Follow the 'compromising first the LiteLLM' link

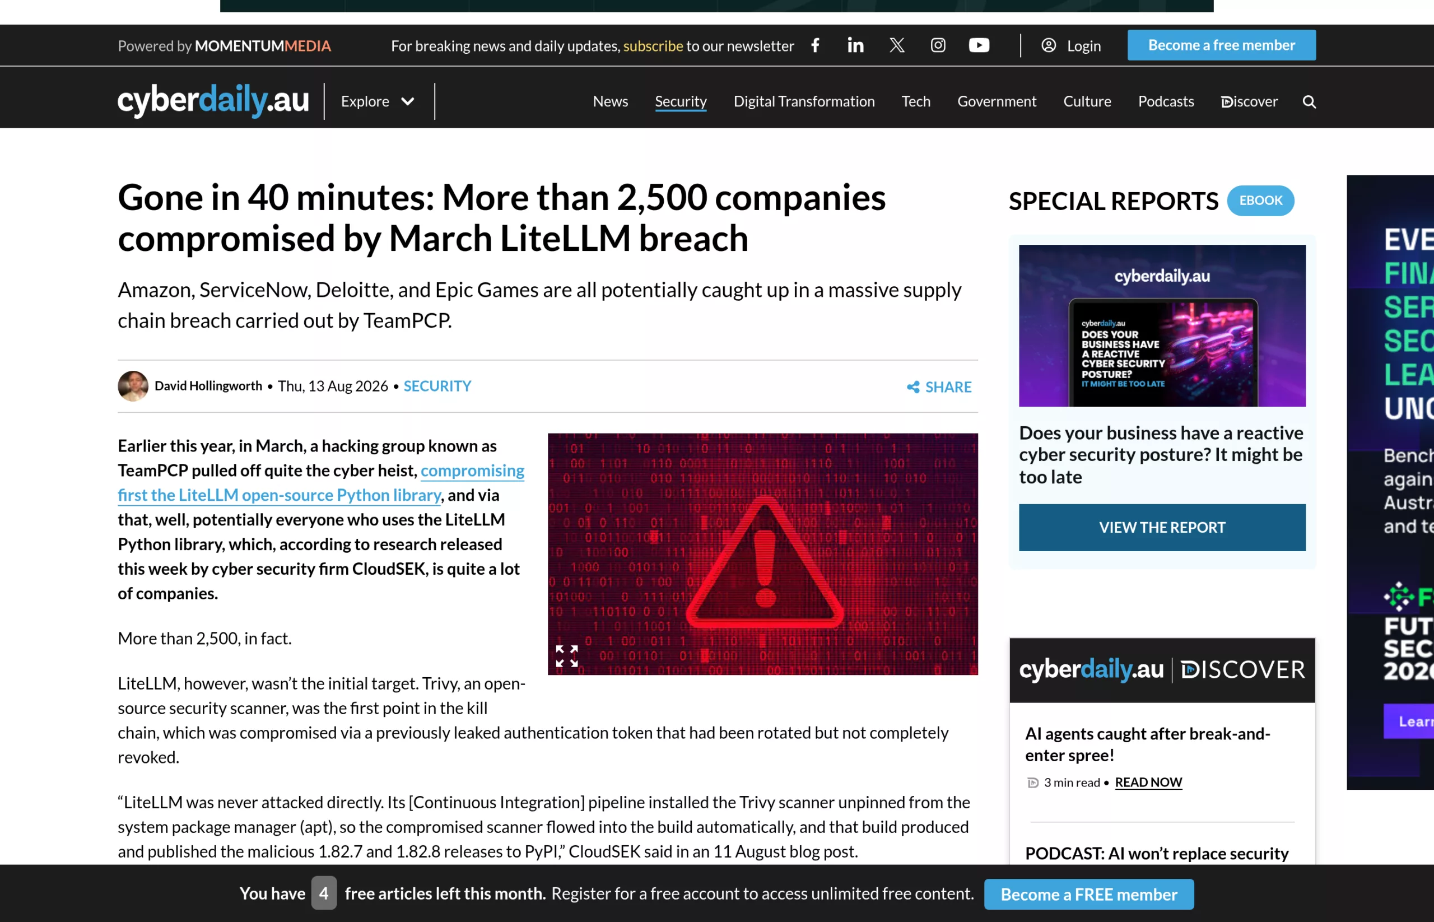[321, 483]
